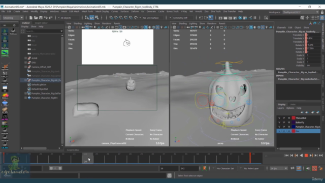Step forward one frame button

coord(316,156)
